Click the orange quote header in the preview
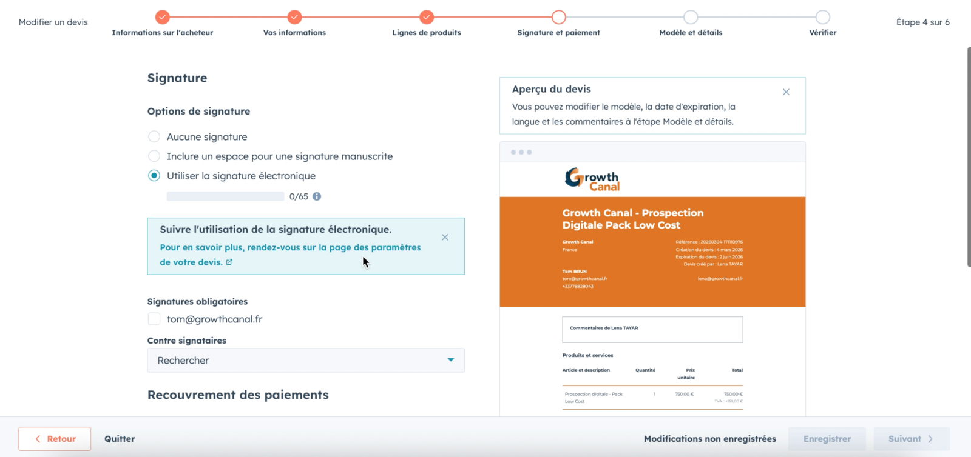Screen dimensions: 971x457 click(652, 252)
